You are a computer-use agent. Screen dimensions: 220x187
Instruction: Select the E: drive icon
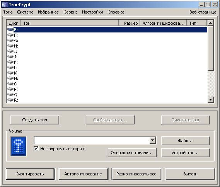(x=10, y=30)
